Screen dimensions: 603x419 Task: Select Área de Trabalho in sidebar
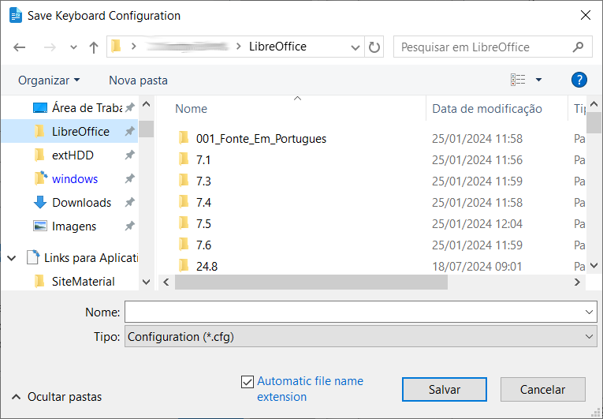click(87, 108)
